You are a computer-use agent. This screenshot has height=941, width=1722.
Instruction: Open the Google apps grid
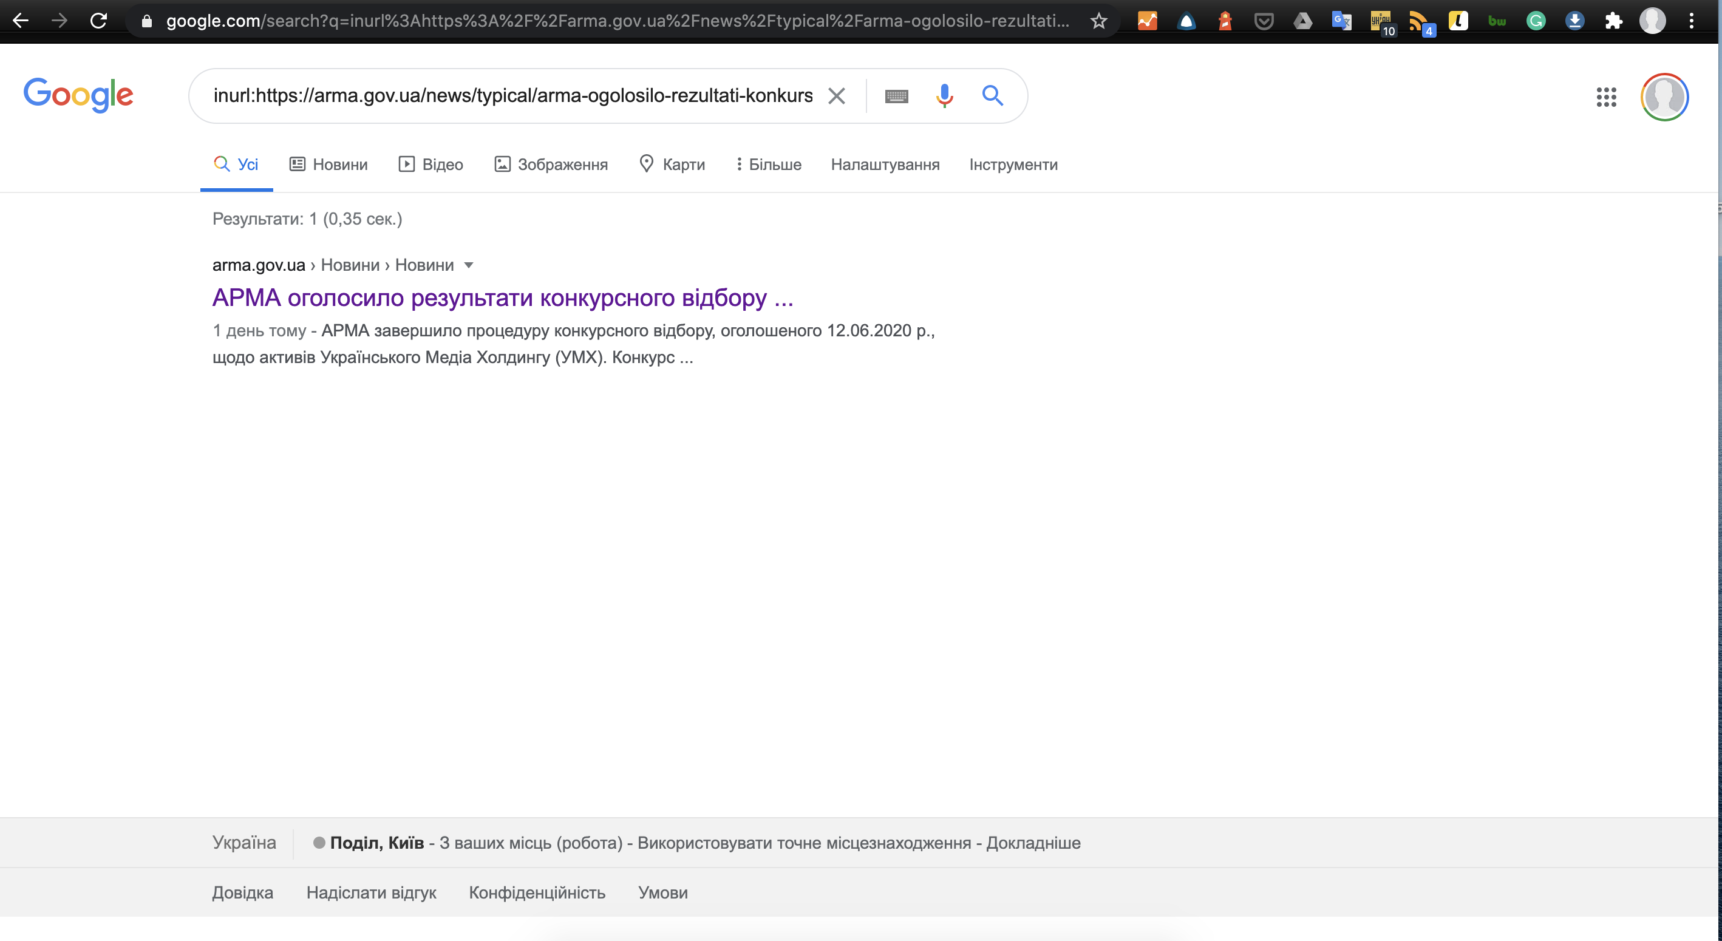[x=1605, y=97]
